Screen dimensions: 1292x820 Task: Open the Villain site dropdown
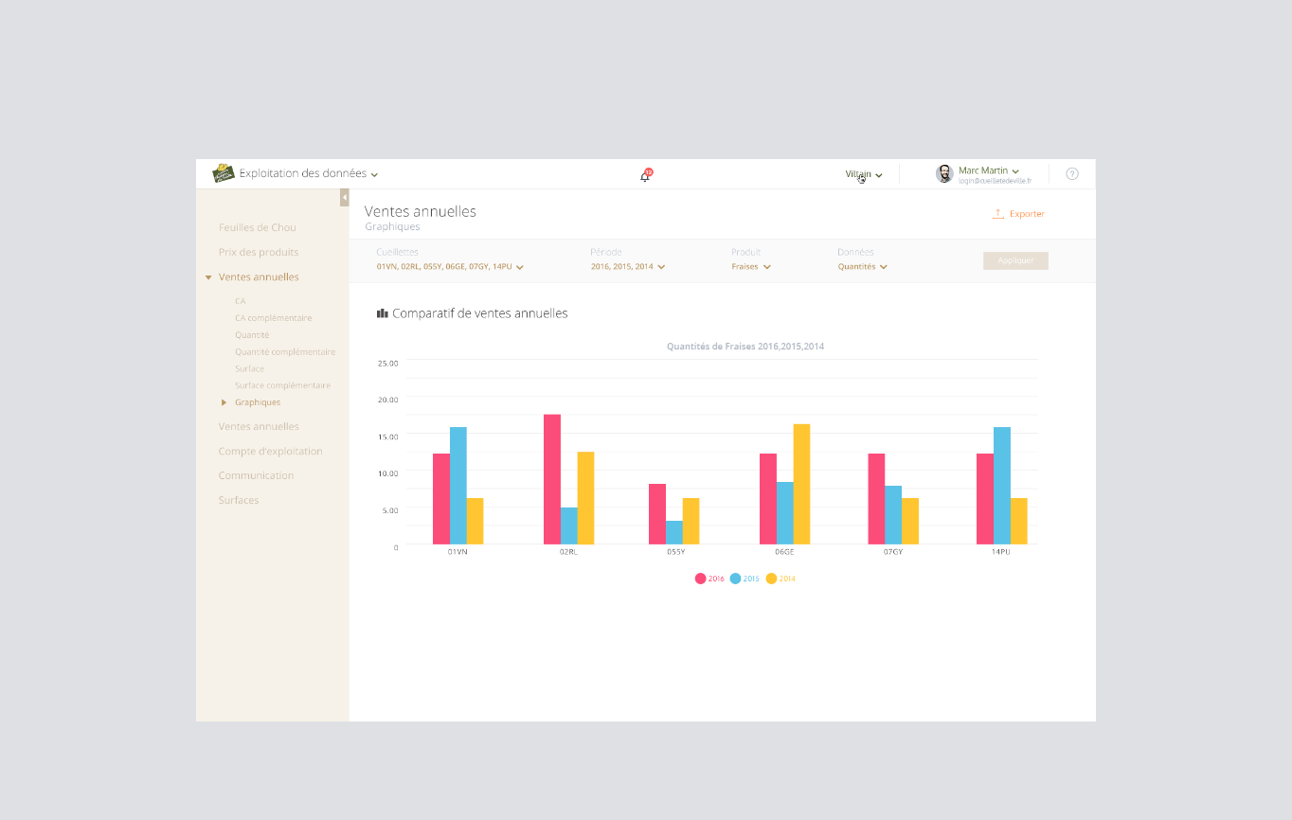pyautogui.click(x=864, y=174)
